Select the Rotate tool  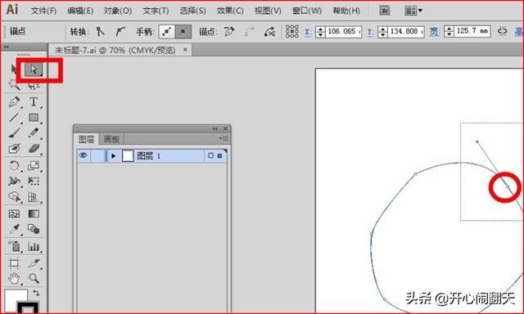click(x=14, y=165)
